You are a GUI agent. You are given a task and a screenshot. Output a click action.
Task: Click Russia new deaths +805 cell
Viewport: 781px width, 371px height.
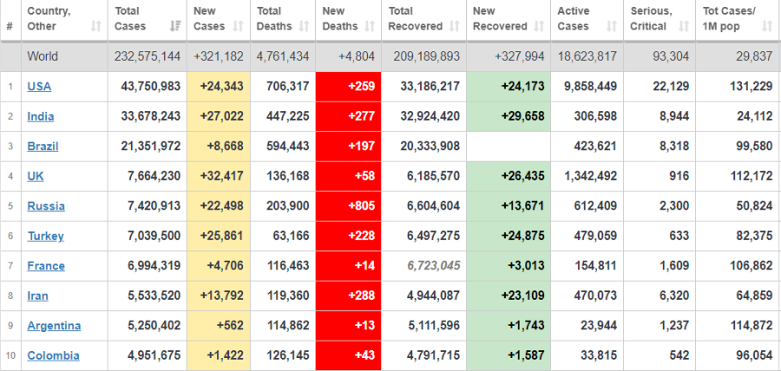coord(348,206)
